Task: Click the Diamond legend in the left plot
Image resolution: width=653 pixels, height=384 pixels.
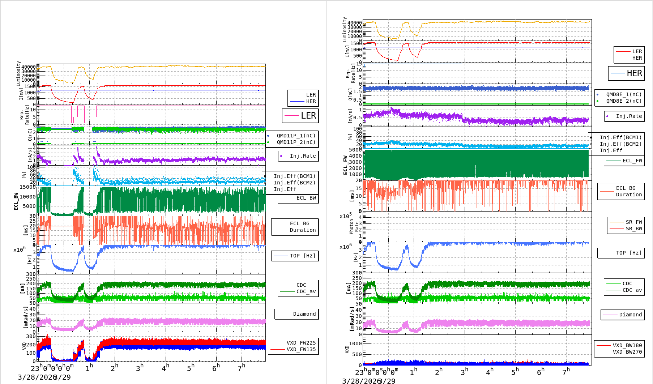Action: (x=297, y=314)
